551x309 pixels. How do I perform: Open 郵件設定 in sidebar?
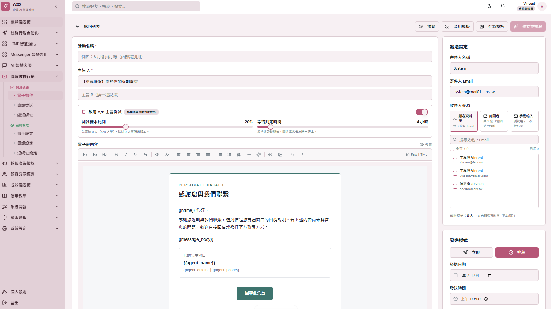(35, 133)
